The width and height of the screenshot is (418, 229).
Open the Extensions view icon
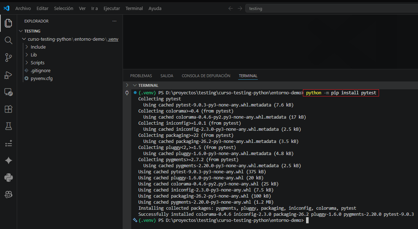coord(9,109)
